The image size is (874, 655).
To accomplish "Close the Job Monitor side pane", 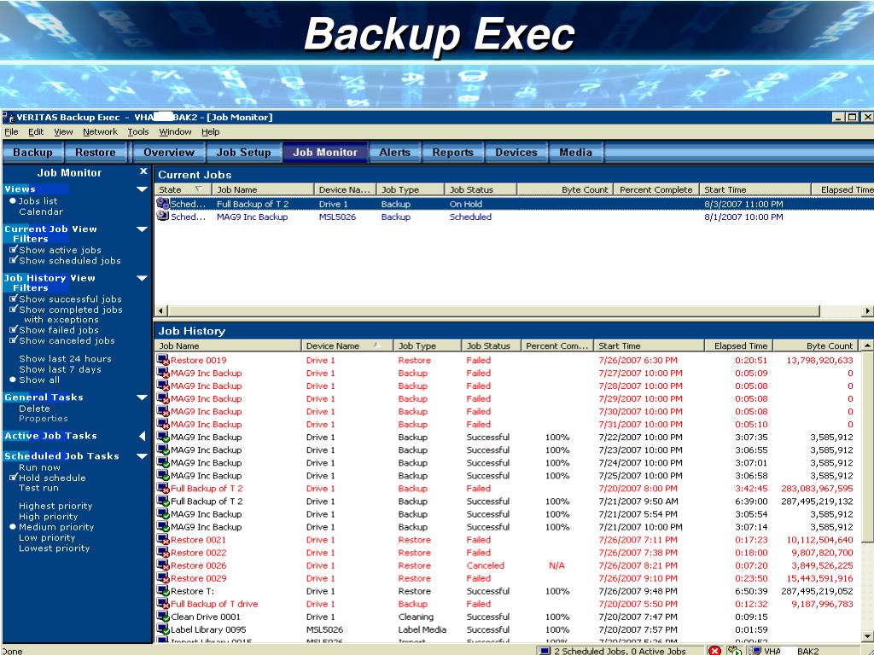I will pos(143,171).
